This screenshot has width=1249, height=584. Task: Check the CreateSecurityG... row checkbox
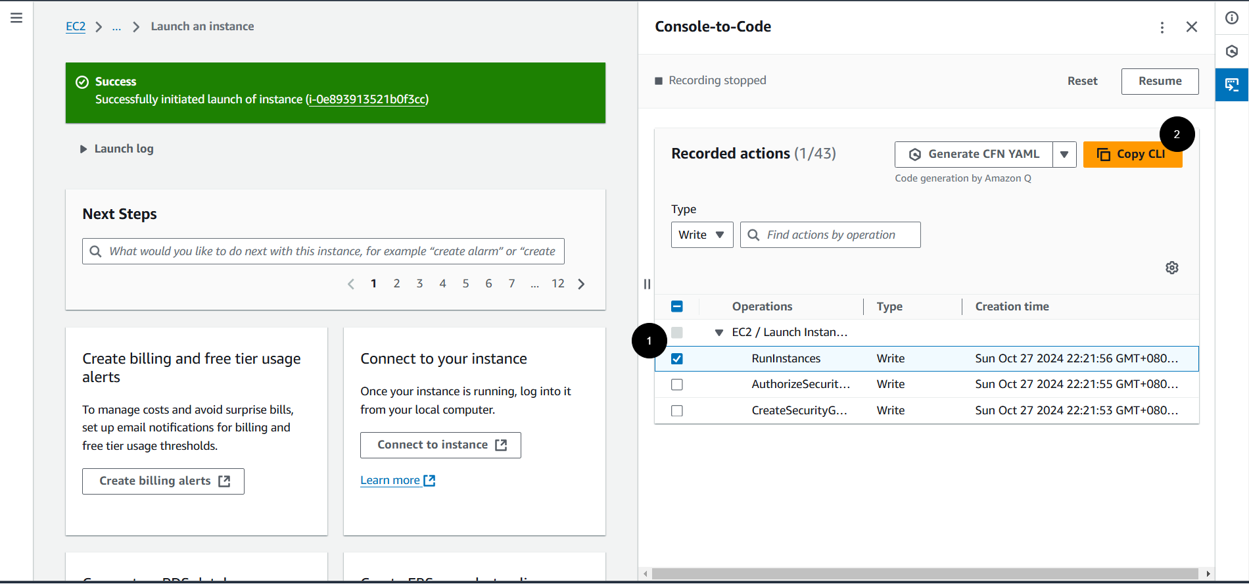tap(677, 411)
